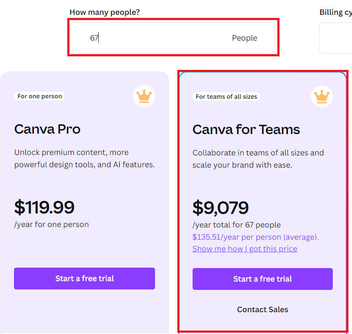
Task: Click the people count field showing 67
Action: (x=173, y=38)
